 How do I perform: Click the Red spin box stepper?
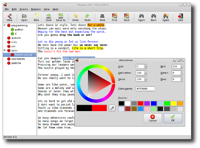[182, 66]
